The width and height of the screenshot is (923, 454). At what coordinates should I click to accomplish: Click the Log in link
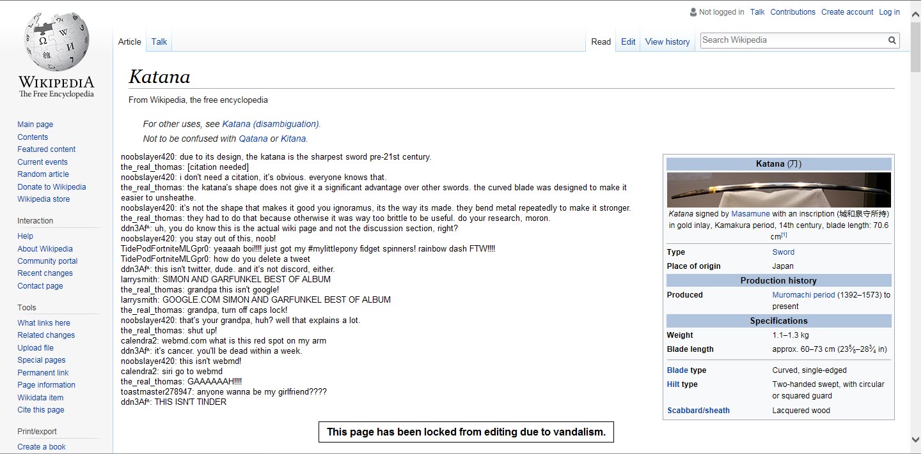point(889,12)
